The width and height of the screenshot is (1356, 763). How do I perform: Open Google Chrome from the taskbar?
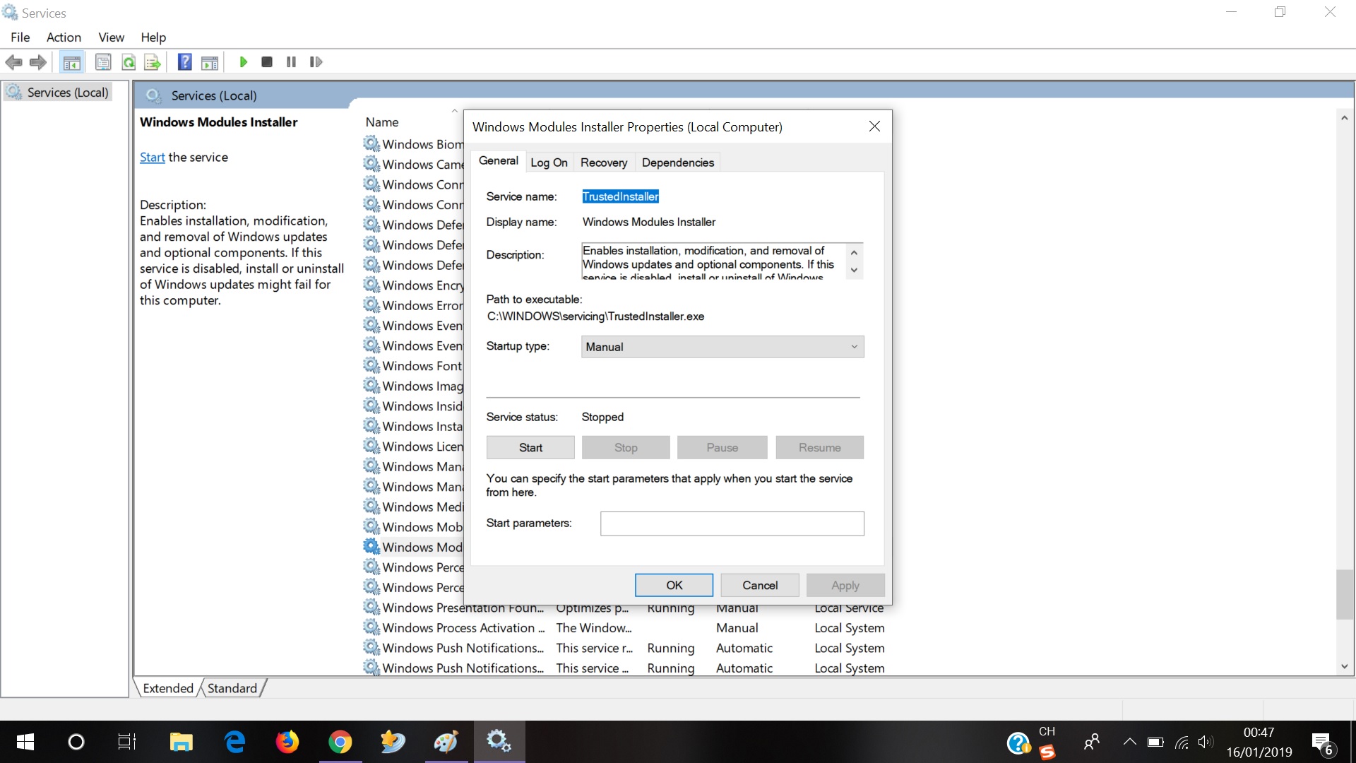pyautogui.click(x=340, y=742)
